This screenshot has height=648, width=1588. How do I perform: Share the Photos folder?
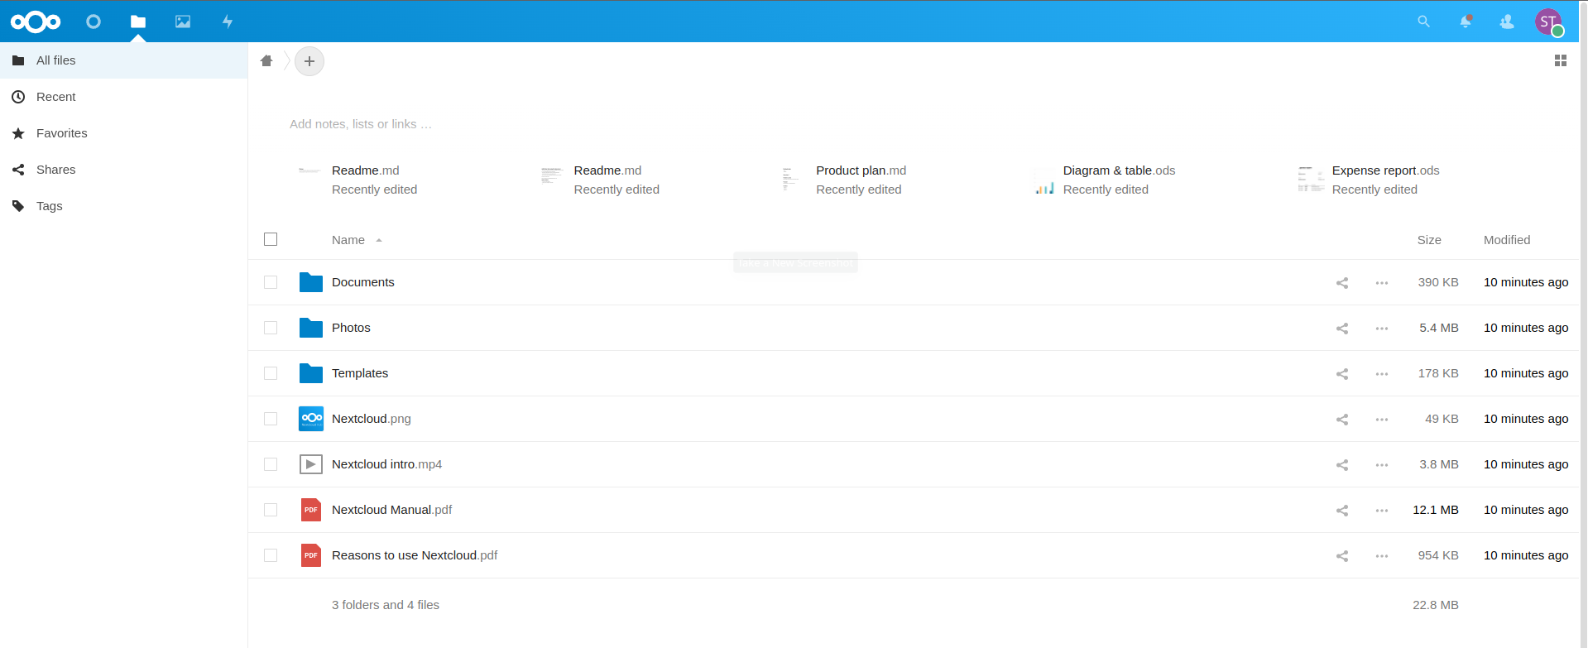tap(1342, 329)
